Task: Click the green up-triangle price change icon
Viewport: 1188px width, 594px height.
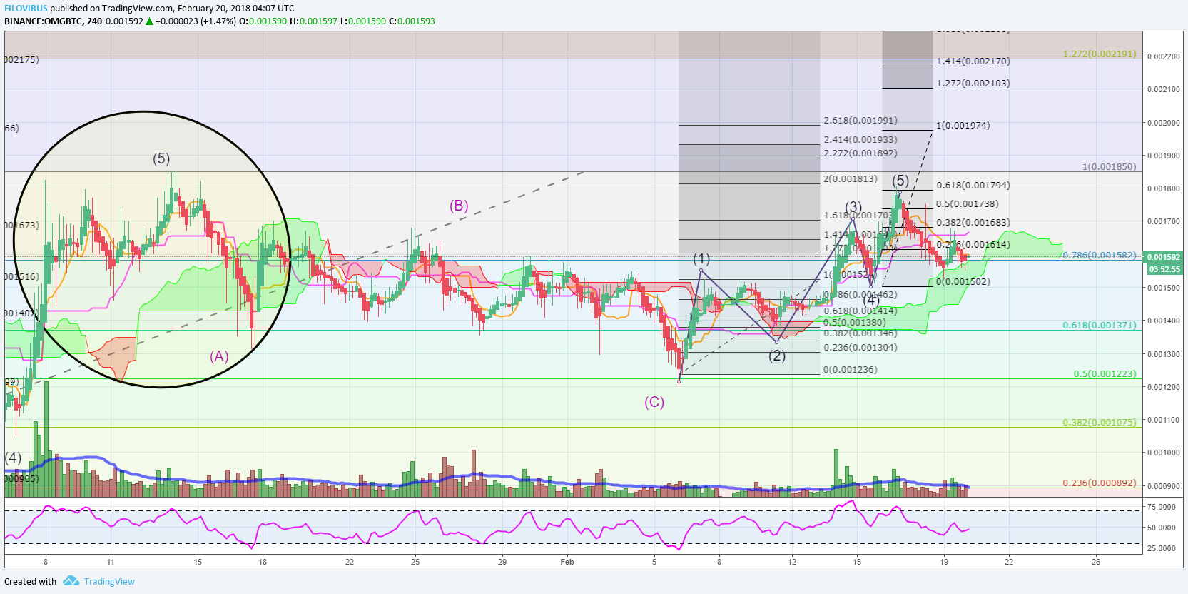Action: 149,21
